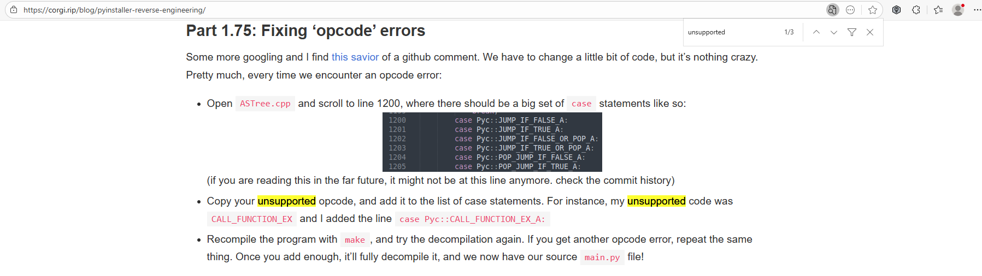The width and height of the screenshot is (982, 276).
Task: Open the Favorites list icon
Action: 938,10
